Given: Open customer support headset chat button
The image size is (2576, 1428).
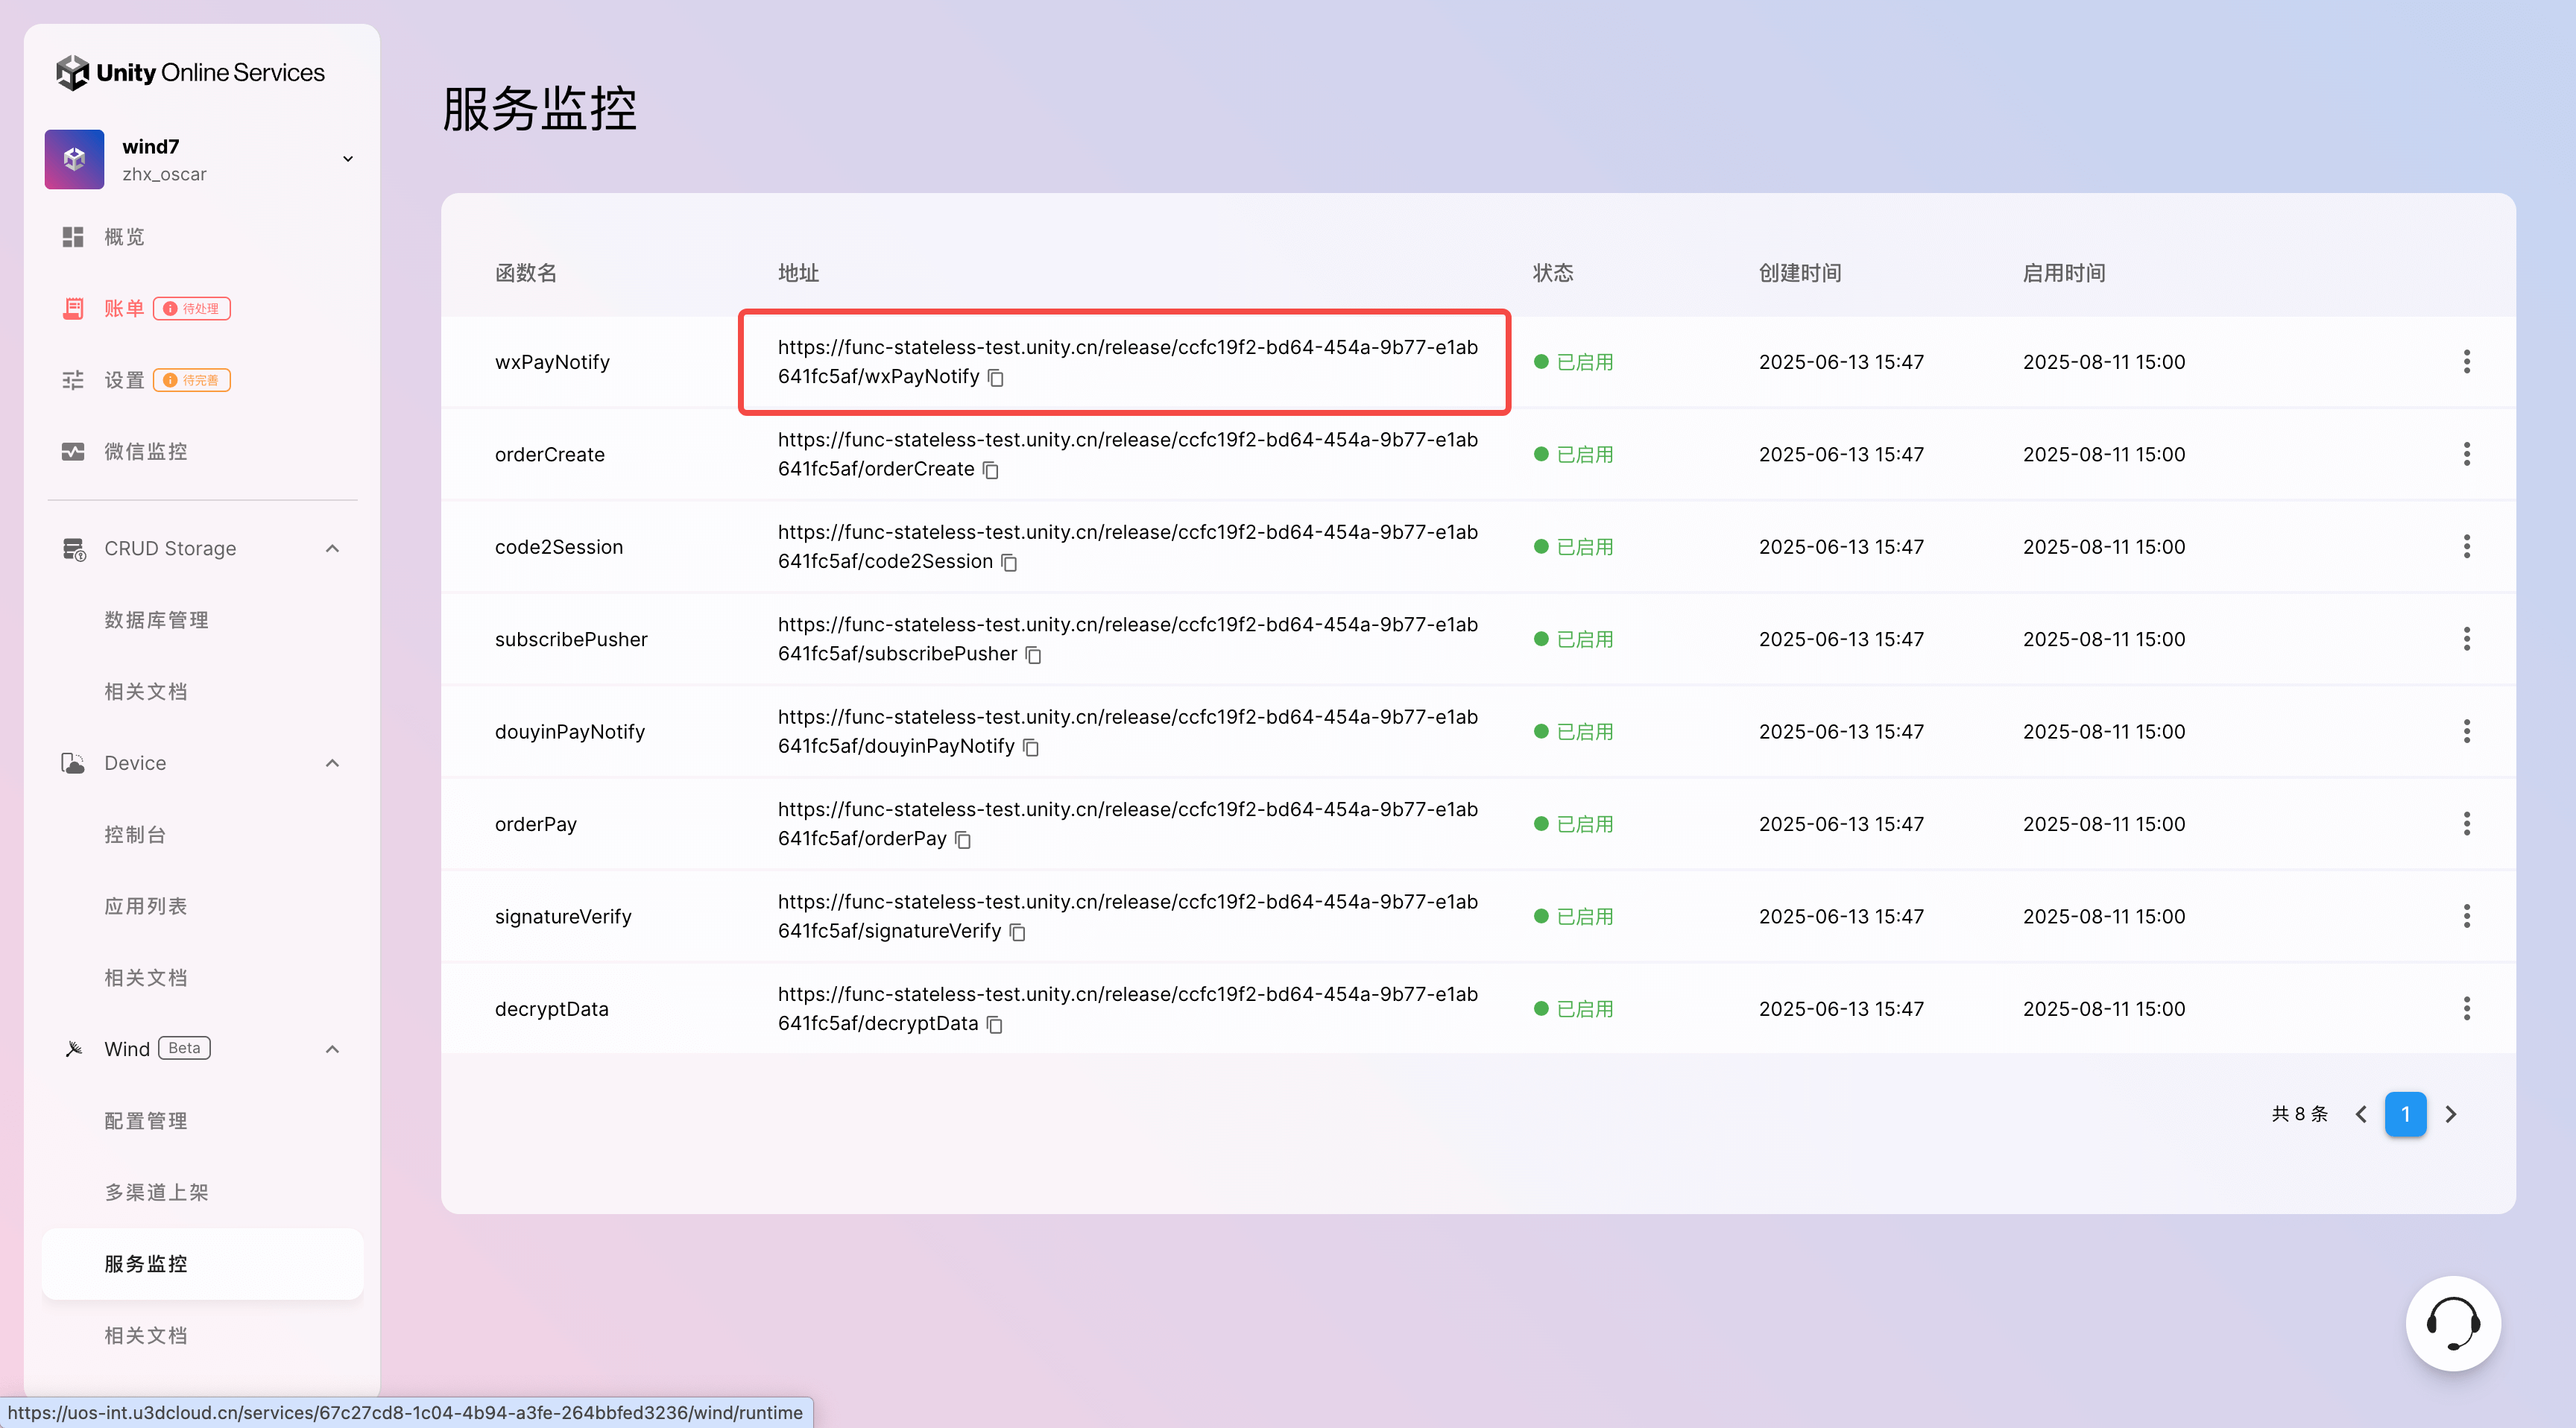Looking at the screenshot, I should click(x=2452, y=1322).
